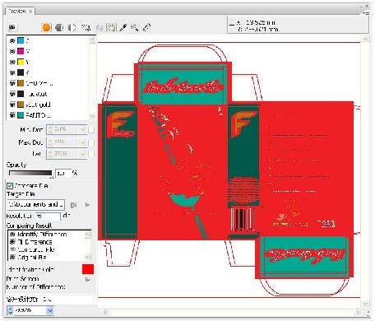Open the Max. Dot dropdown
Viewport: 375px width, 321px height.
tap(83, 142)
